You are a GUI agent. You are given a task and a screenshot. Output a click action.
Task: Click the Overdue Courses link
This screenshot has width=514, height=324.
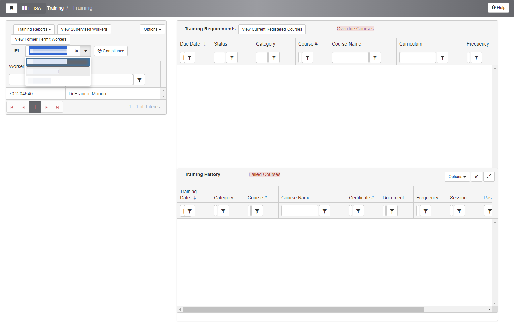point(355,29)
